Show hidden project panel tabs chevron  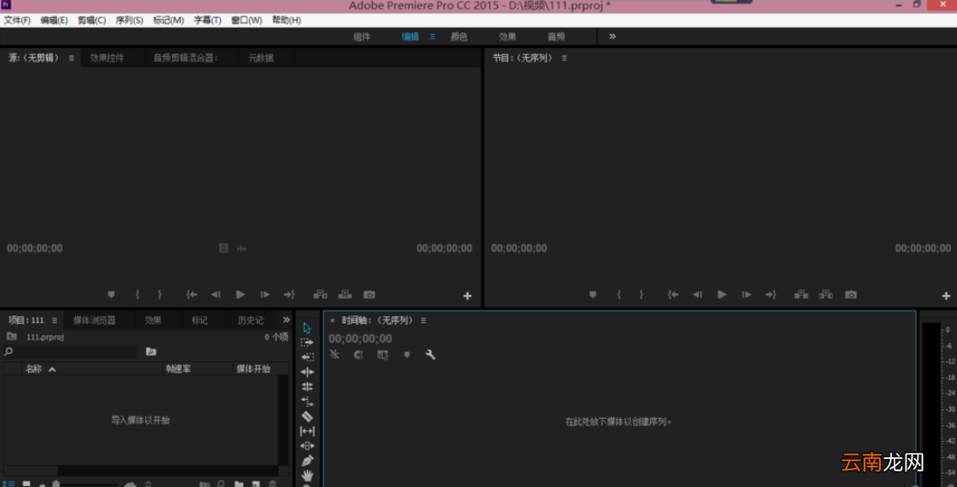click(287, 319)
